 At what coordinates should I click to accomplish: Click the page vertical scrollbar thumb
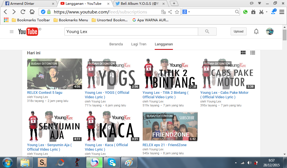285,35
